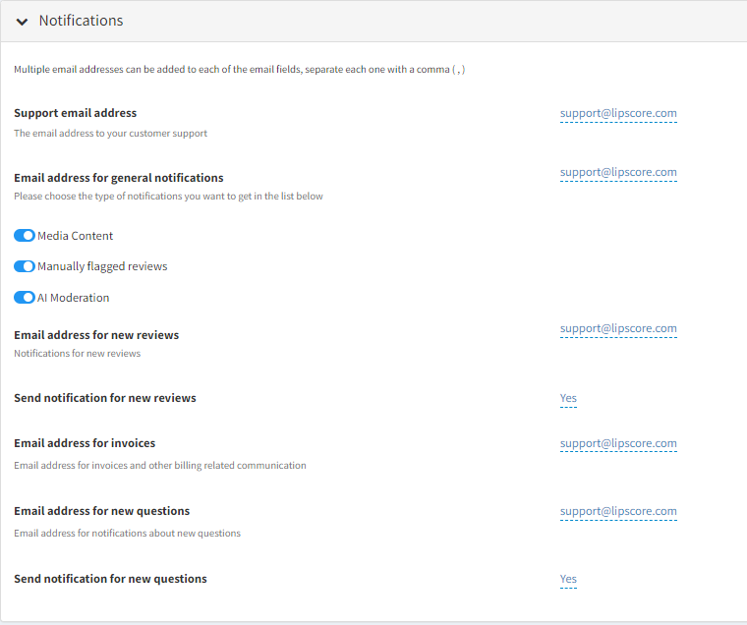This screenshot has width=747, height=625.
Task: Click the 'Manually flagged reviews' label text
Action: pos(102,266)
